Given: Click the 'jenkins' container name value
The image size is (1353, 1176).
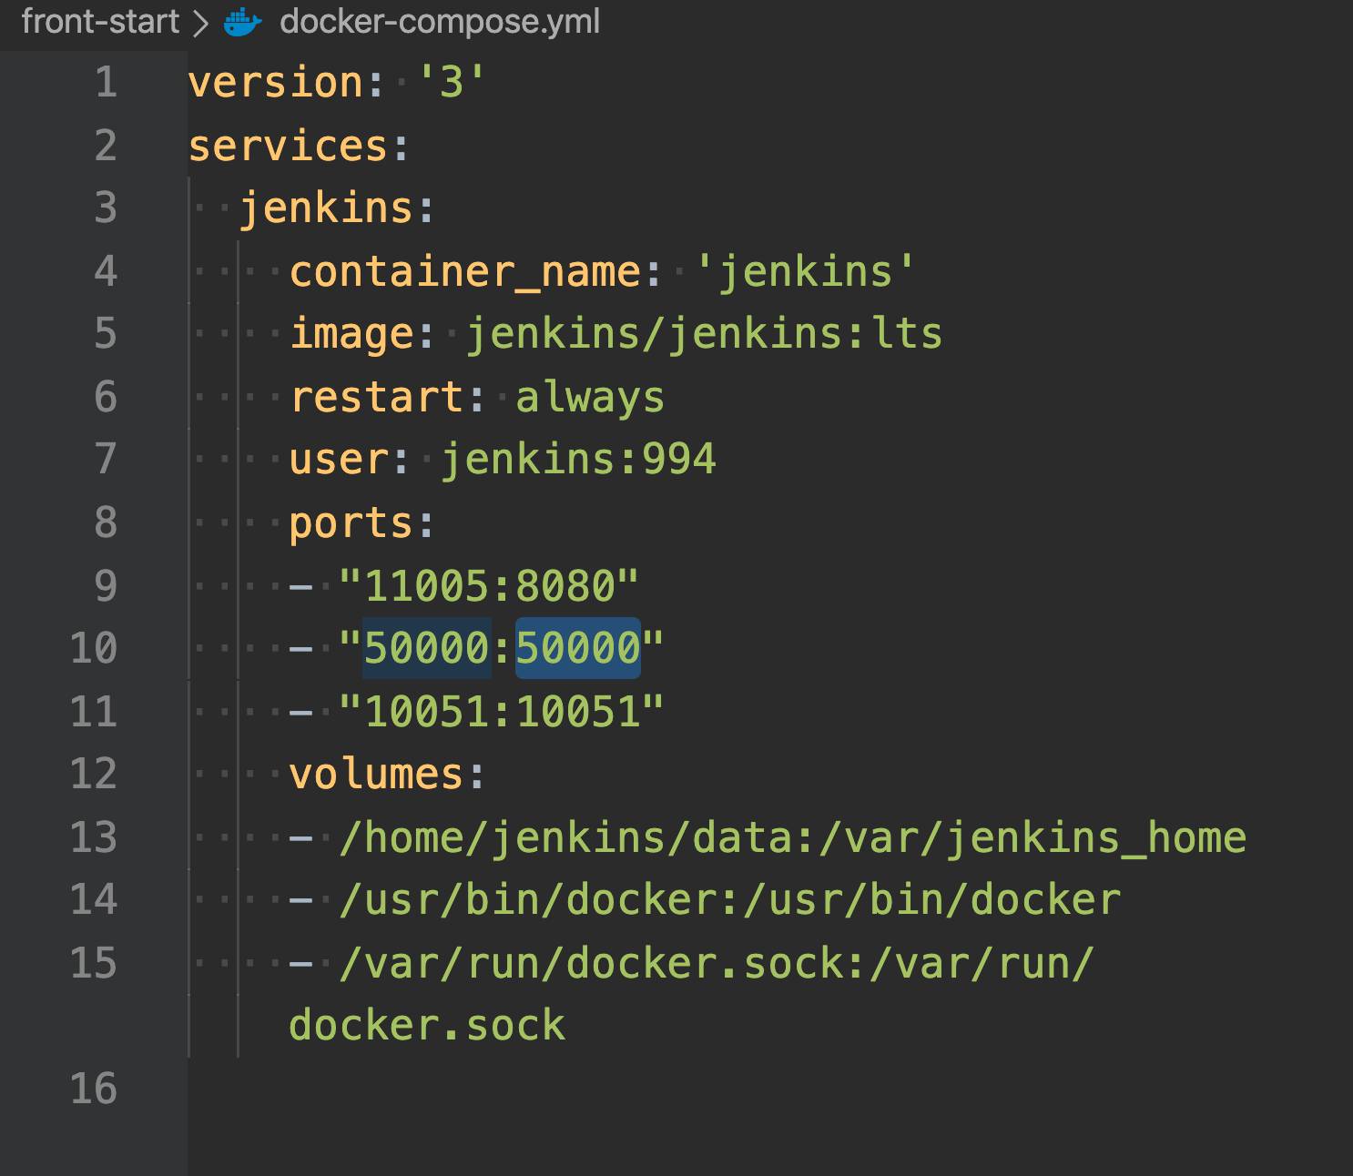Looking at the screenshot, I should 805,271.
